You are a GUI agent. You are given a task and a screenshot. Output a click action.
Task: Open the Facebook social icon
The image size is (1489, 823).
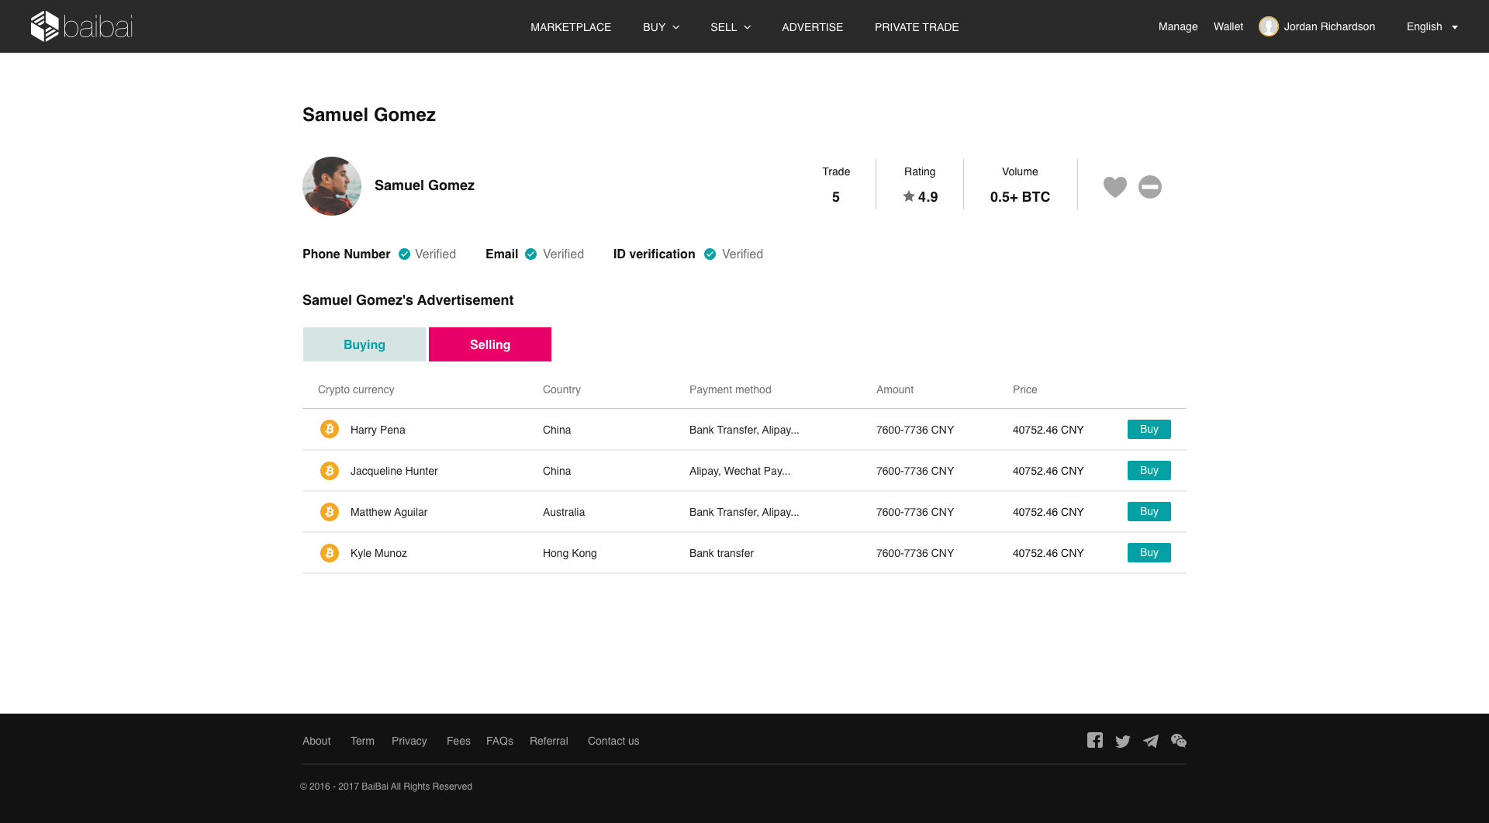coord(1094,741)
